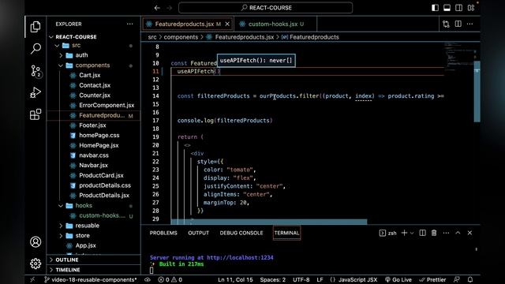Expand the resuable folder

(61, 226)
